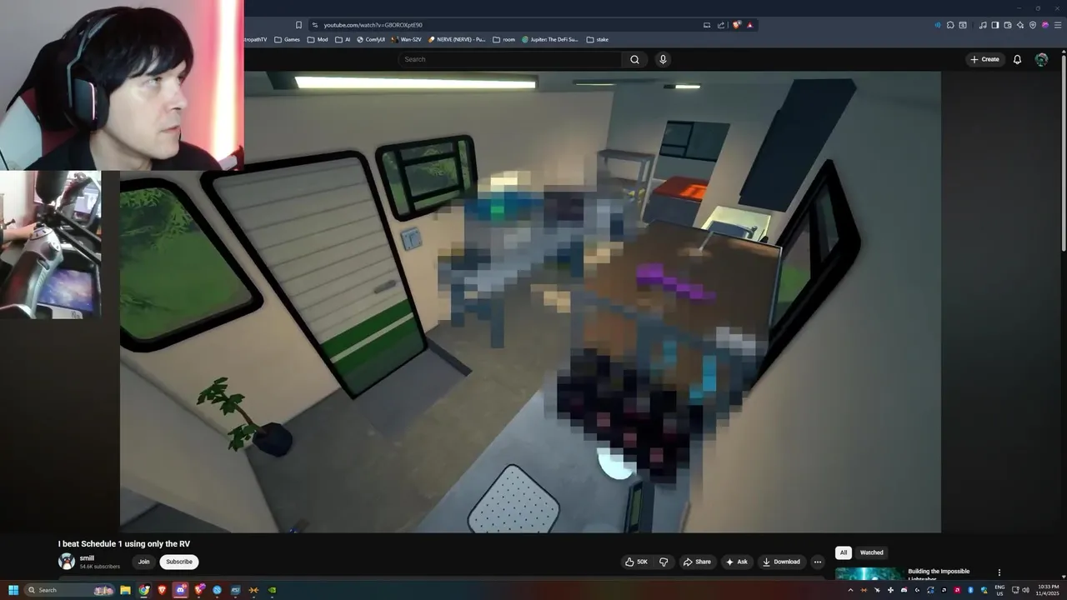Click the YouTube search magnifier button
Image resolution: width=1067 pixels, height=600 pixels.
tap(634, 59)
